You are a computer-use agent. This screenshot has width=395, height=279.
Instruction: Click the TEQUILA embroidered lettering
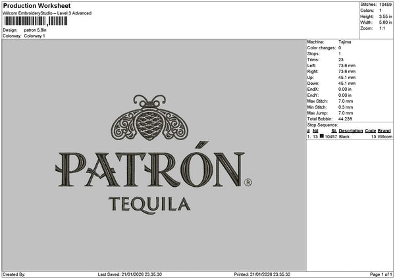(x=149, y=205)
